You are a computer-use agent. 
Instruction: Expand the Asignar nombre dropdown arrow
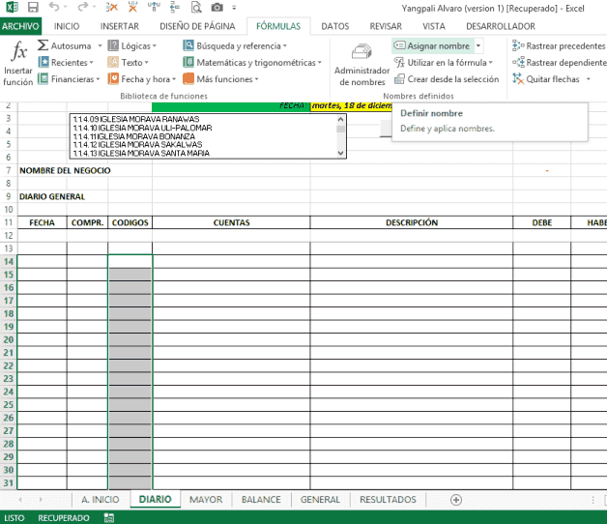pos(478,45)
